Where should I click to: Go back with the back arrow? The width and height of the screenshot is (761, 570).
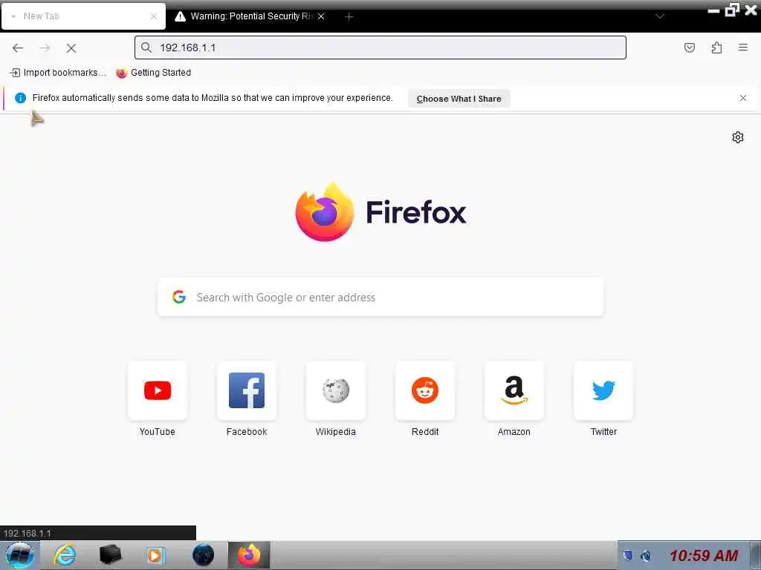pos(18,47)
